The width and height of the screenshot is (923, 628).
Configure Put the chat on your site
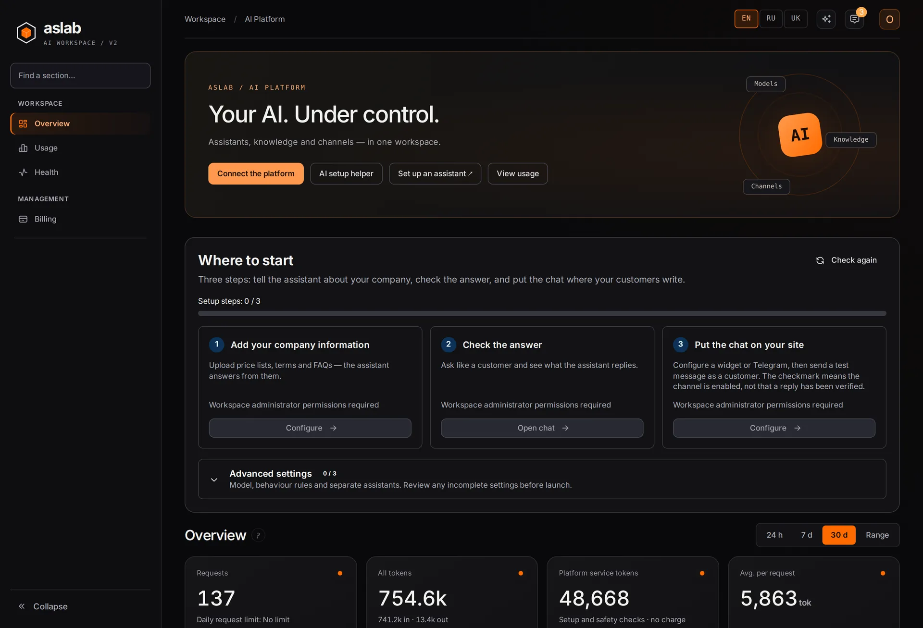click(774, 428)
